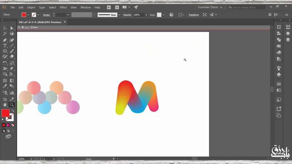Select the Symbol Sprayer tool
The image size is (292, 164).
coord(5,92)
